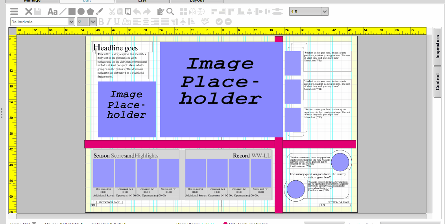Select the 'Record WW-LL' heading
This screenshot has width=445, height=224.
pos(252,156)
